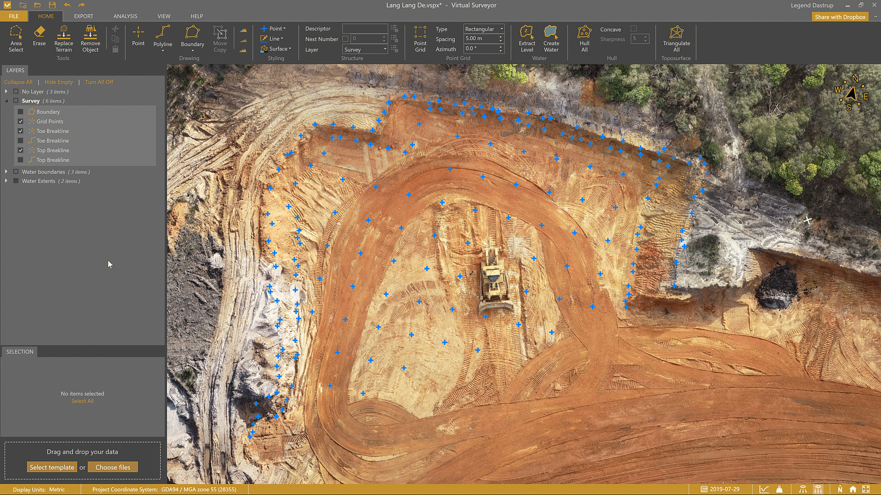Image resolution: width=881 pixels, height=495 pixels.
Task: Click the Turn All Off link
Action: [x=99, y=82]
